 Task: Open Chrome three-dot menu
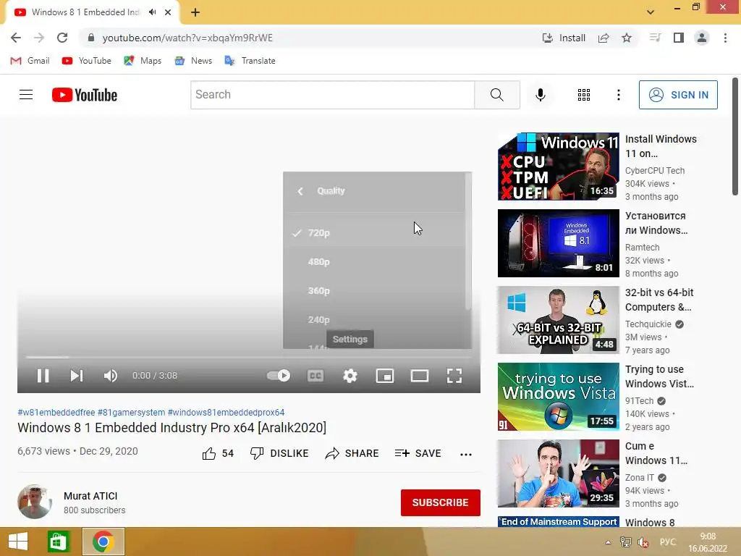point(725,38)
